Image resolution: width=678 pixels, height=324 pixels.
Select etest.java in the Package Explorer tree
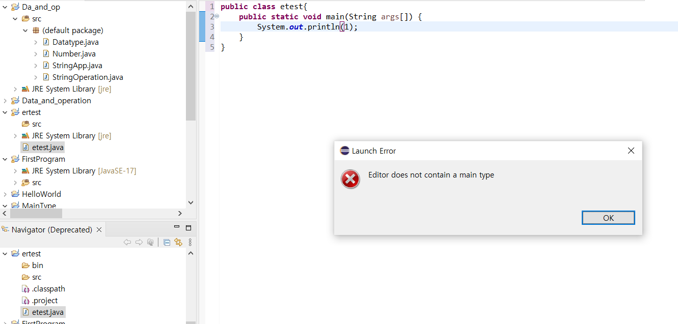[x=48, y=148]
